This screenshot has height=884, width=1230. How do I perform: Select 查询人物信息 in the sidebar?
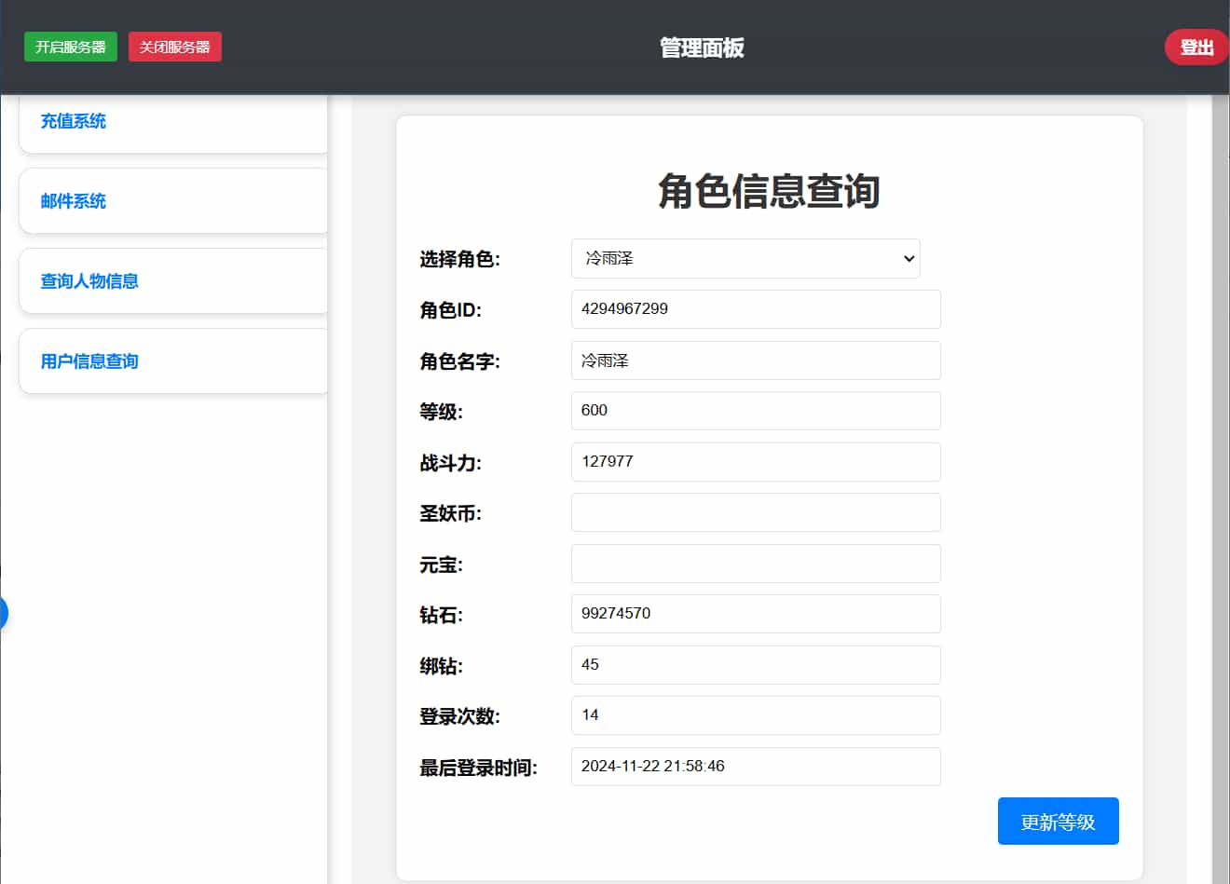(89, 280)
